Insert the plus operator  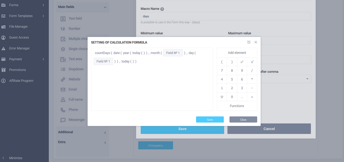252,97
